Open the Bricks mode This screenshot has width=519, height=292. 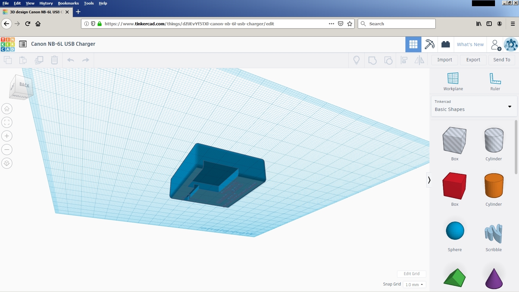pyautogui.click(x=446, y=44)
